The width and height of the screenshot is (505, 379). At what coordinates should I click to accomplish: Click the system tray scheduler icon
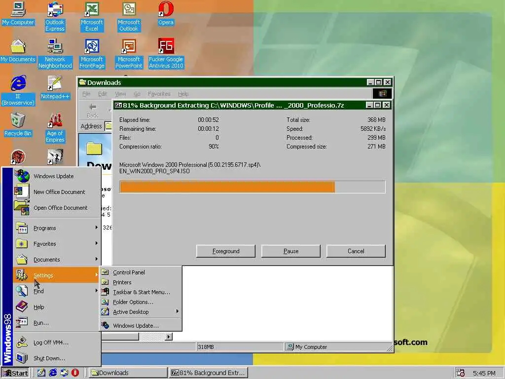coord(461,373)
